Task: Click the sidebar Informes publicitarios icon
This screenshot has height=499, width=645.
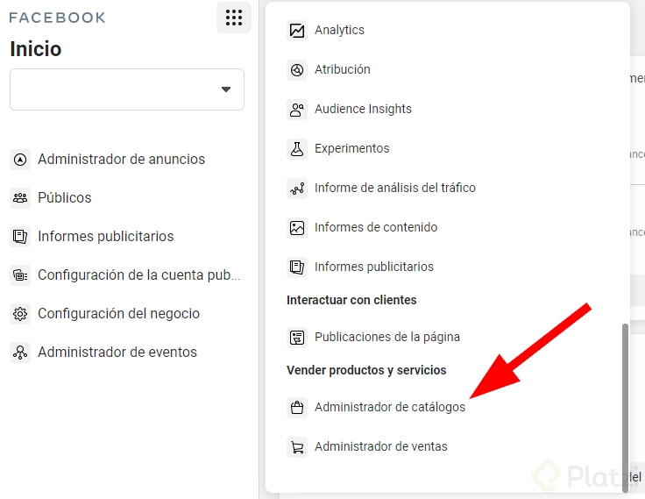Action: [20, 236]
